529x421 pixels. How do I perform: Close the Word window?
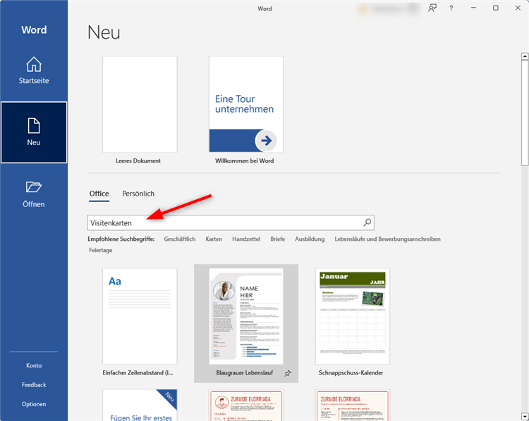pos(518,8)
